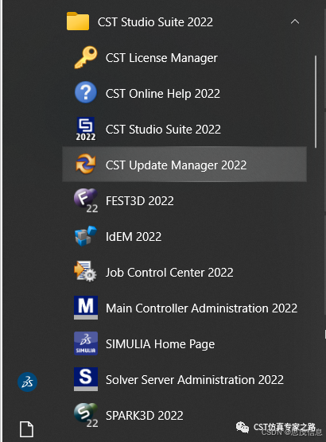
Task: Collapse the CST Studio Suite 2022 folder chevron
Action: click(x=295, y=21)
